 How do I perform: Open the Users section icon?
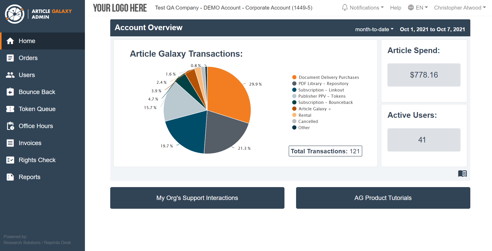click(10, 75)
